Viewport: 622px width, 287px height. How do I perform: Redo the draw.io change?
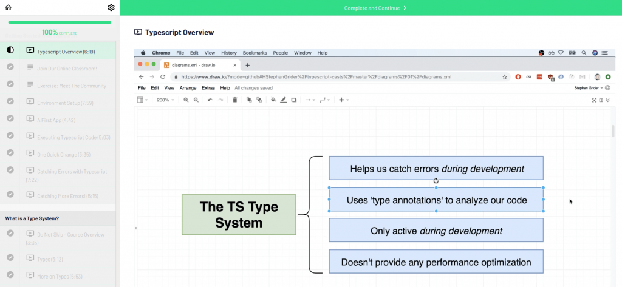tap(220, 100)
